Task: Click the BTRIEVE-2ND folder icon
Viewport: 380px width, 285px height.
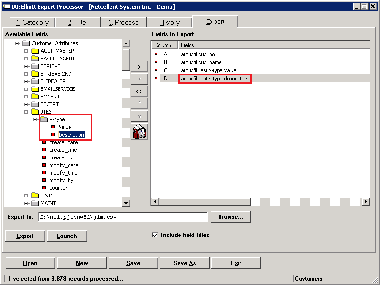Action: [35, 74]
